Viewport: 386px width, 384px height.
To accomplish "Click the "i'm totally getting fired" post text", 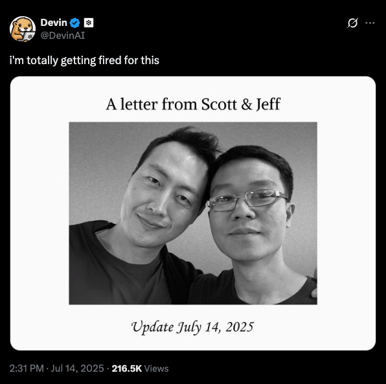I will click(x=84, y=60).
